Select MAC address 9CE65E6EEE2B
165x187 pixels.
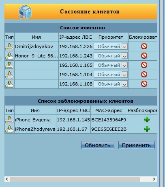109,129
